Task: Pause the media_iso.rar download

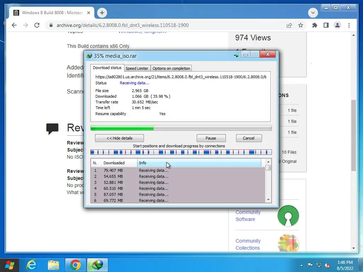Action: click(x=211, y=138)
